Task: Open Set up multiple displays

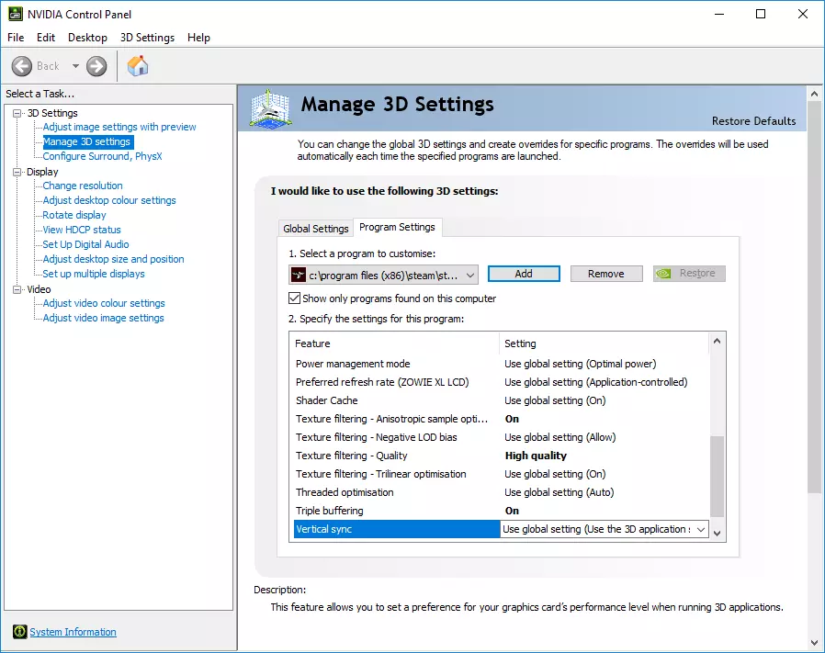Action: [94, 274]
